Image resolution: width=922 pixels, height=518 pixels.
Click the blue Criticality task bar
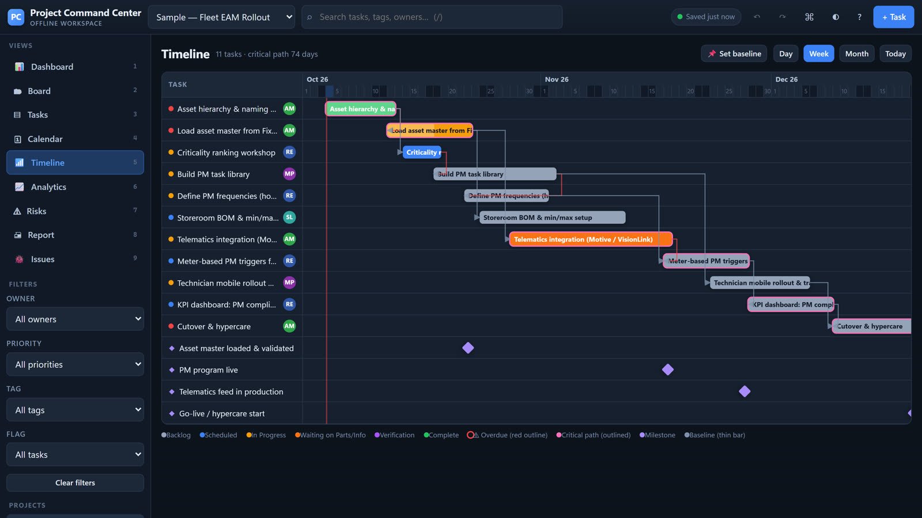pos(422,153)
